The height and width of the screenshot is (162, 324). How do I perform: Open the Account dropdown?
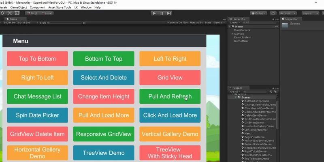click(x=288, y=13)
